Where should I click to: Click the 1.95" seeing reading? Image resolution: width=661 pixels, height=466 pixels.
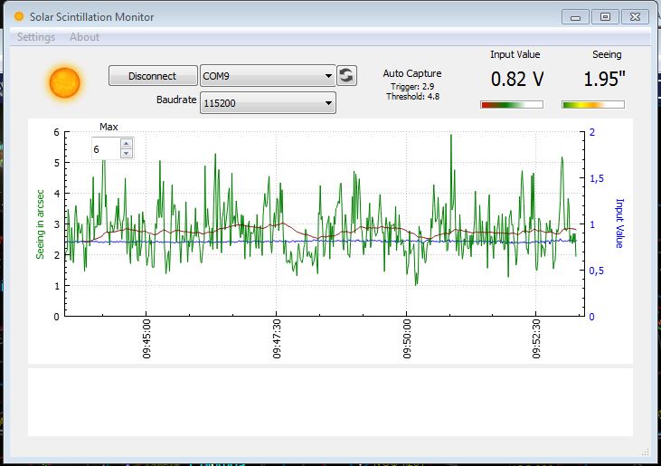click(604, 79)
